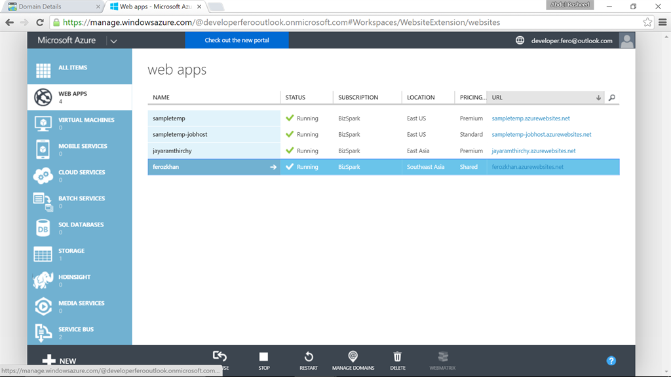Select the jayaramthirchy row name
Image resolution: width=671 pixels, height=377 pixels.
172,151
